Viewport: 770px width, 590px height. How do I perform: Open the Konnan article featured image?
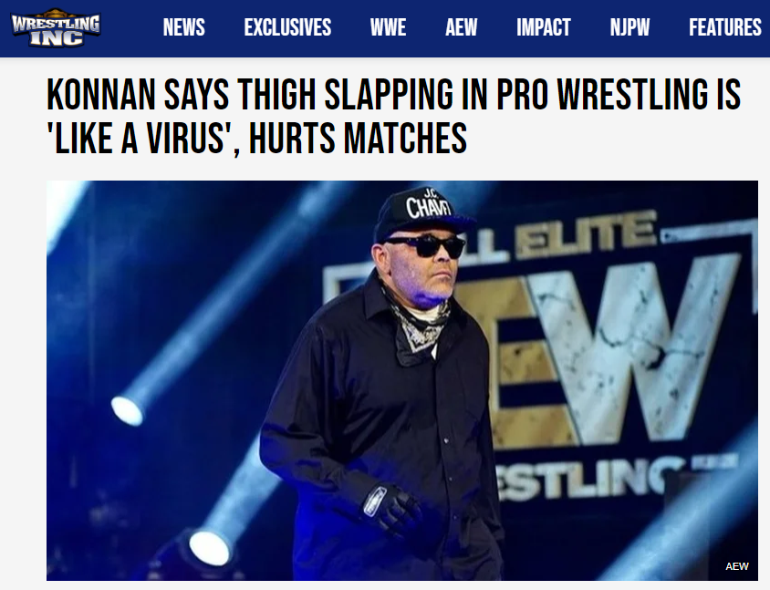(402, 380)
